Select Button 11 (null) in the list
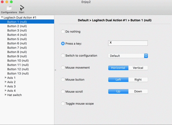 (x=27, y=65)
